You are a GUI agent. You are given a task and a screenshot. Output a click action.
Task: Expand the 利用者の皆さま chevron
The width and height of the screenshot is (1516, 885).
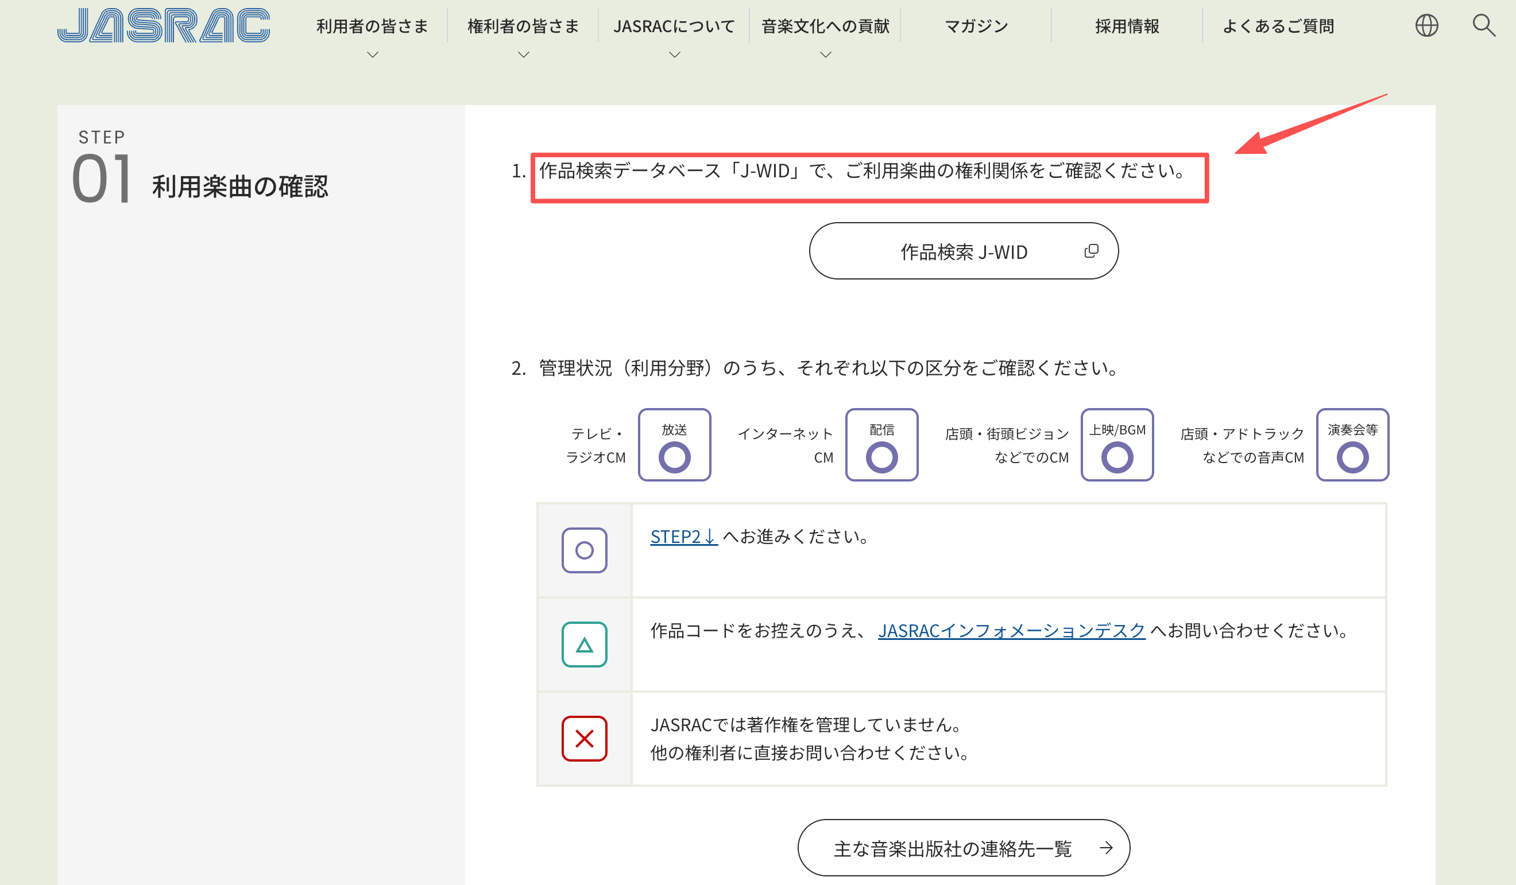tap(373, 55)
